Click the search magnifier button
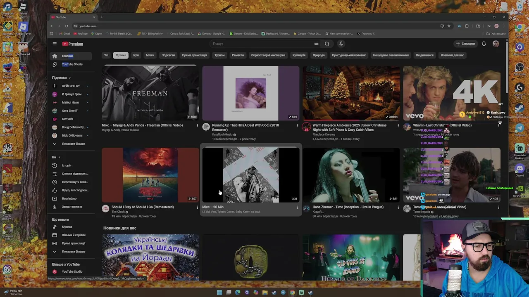The width and height of the screenshot is (529, 297). tap(327, 44)
